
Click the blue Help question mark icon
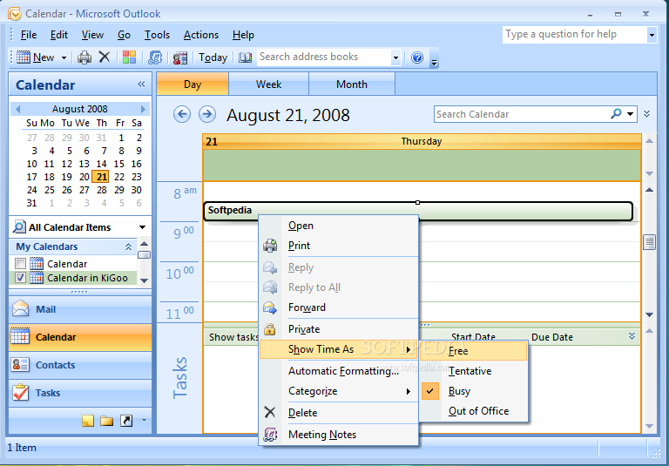click(417, 57)
